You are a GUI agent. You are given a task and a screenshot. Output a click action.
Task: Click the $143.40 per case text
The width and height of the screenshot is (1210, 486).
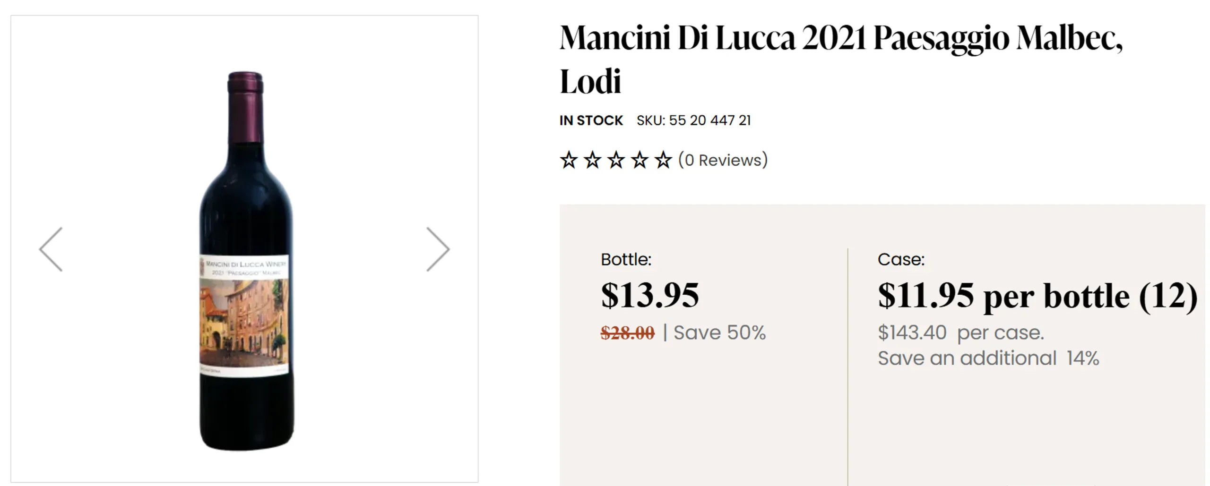[961, 333]
